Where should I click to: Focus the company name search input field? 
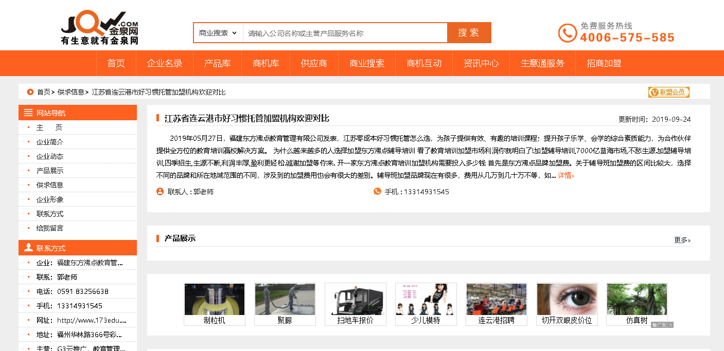(x=345, y=33)
